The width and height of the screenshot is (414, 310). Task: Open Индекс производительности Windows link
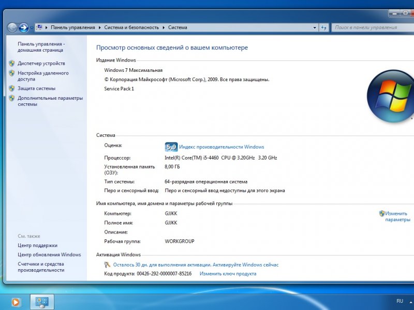(221, 147)
